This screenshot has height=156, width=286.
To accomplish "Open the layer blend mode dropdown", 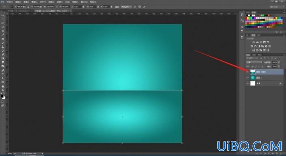I will [x=254, y=62].
